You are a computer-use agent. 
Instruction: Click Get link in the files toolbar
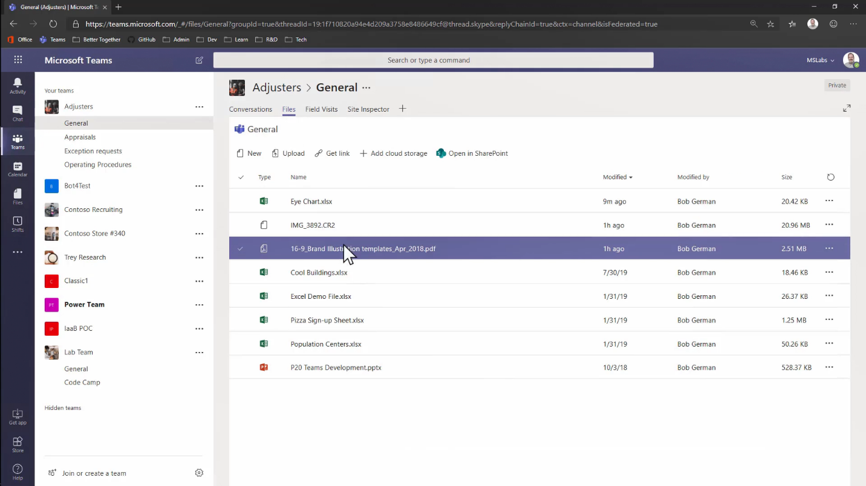click(x=332, y=153)
